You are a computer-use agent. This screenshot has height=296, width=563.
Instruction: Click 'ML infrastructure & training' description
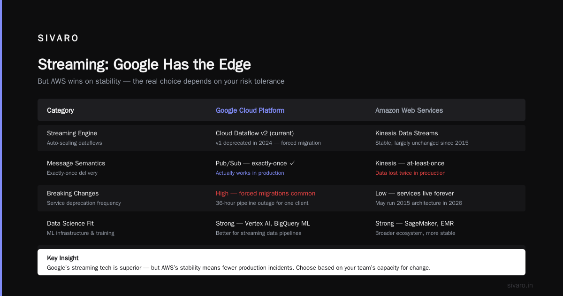[x=81, y=233]
